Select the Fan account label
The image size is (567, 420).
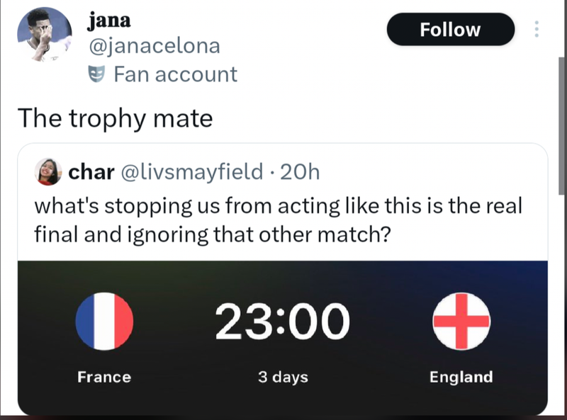click(x=176, y=74)
